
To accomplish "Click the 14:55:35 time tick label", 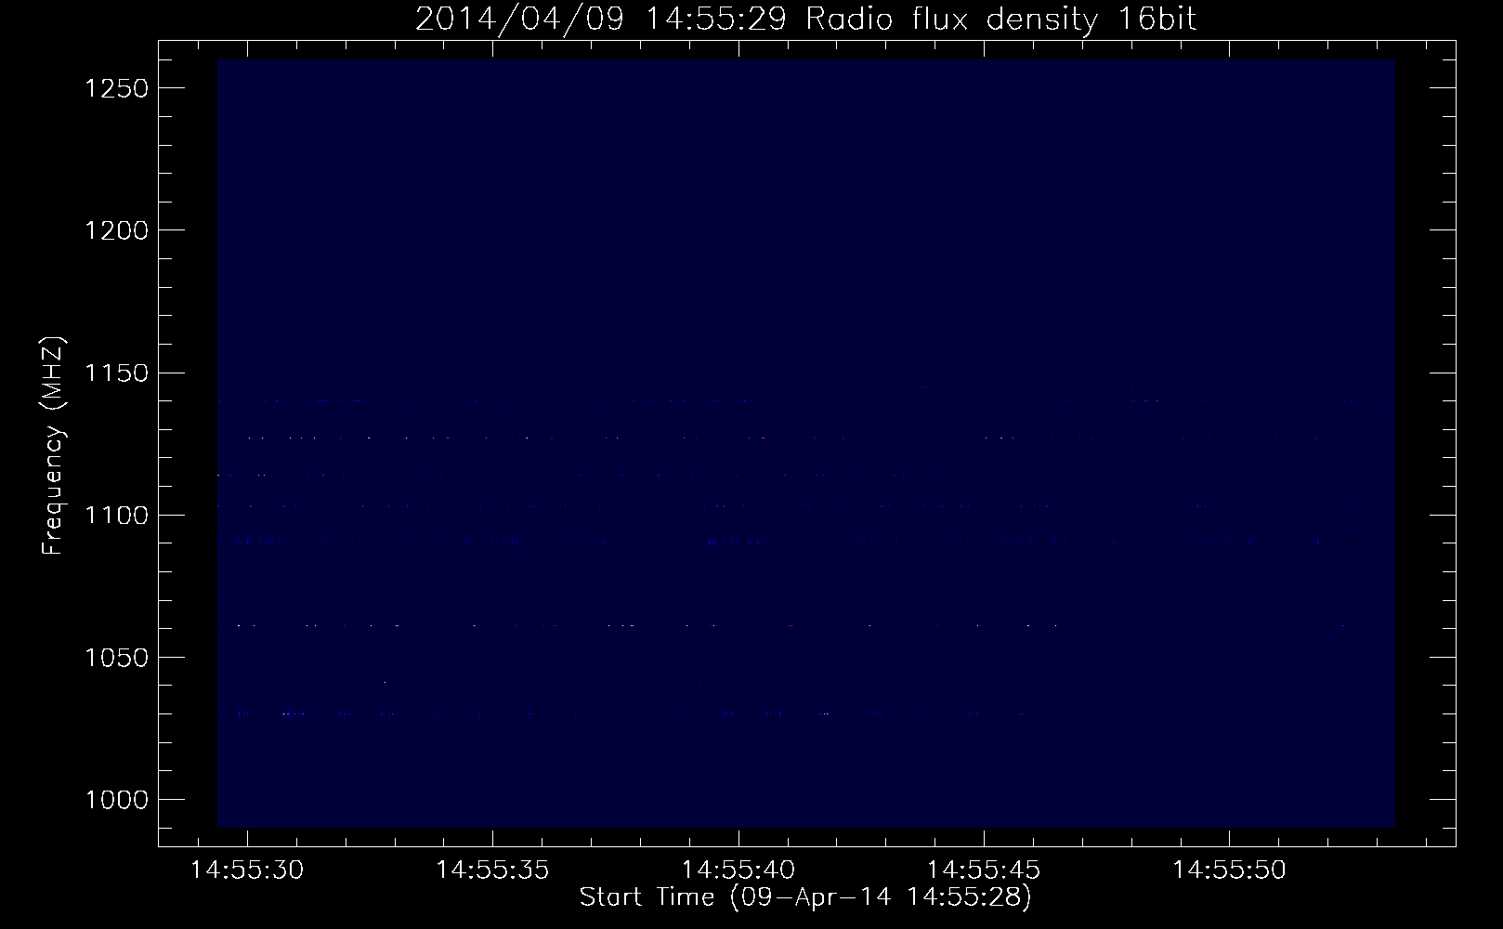I will pos(492,870).
